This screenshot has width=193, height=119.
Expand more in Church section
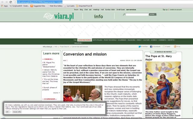click(56, 93)
